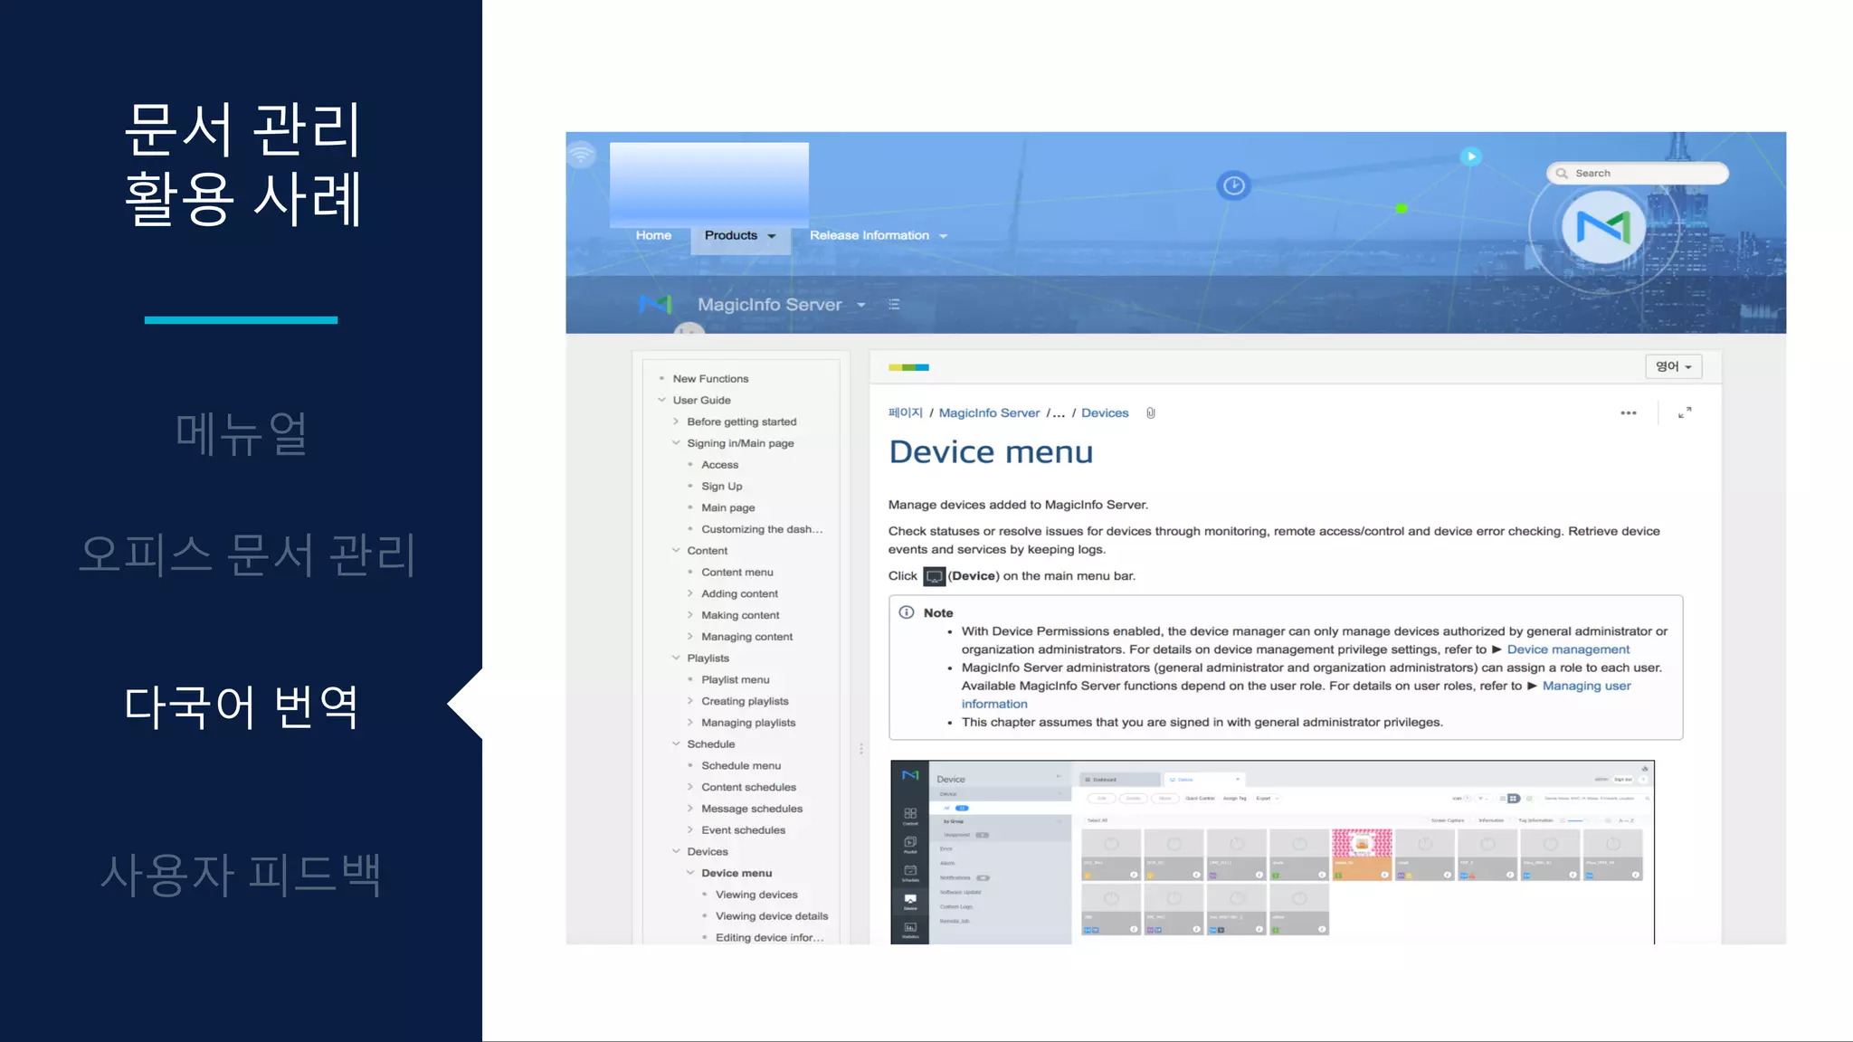The height and width of the screenshot is (1042, 1853).
Task: Click the paperclip attachments icon in breadcrumb
Action: (1151, 413)
